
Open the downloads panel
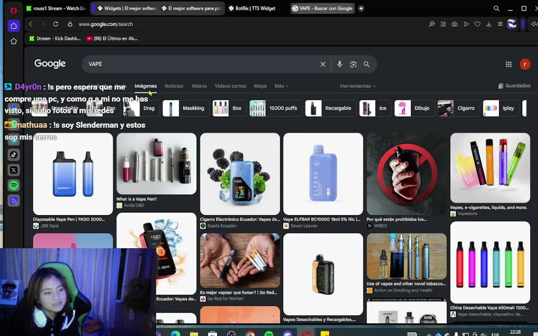(489, 24)
